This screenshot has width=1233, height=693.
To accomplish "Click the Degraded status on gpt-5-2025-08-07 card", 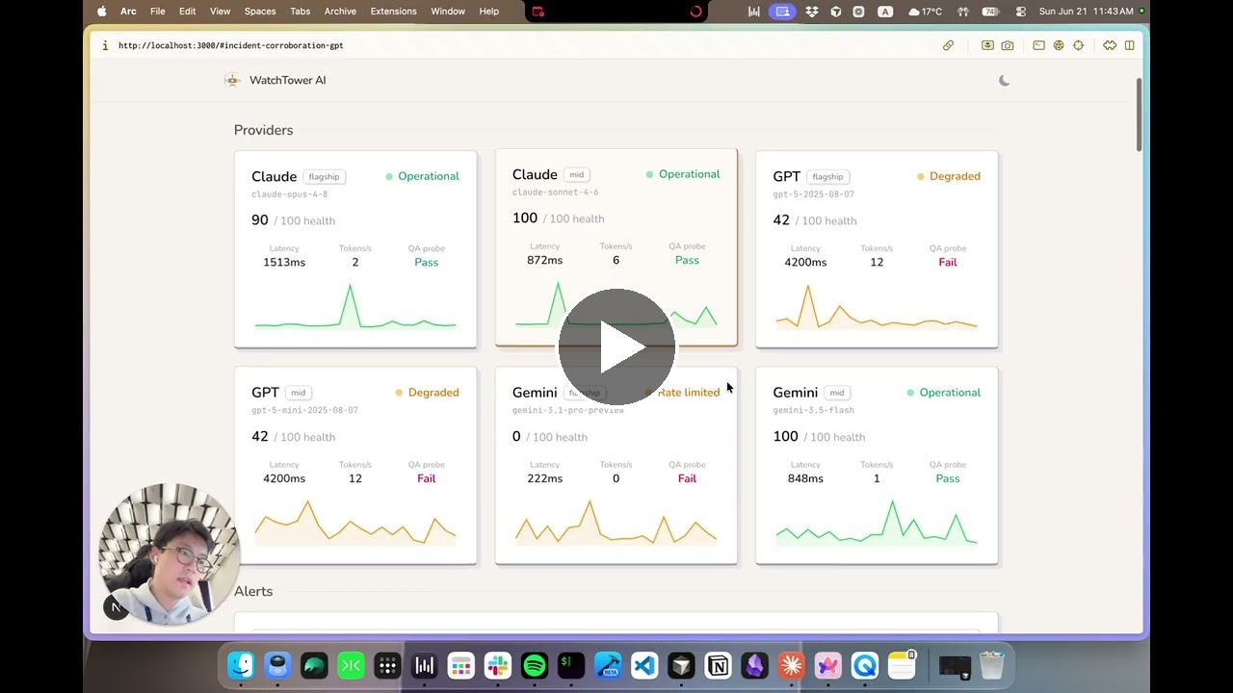I will point(949,176).
